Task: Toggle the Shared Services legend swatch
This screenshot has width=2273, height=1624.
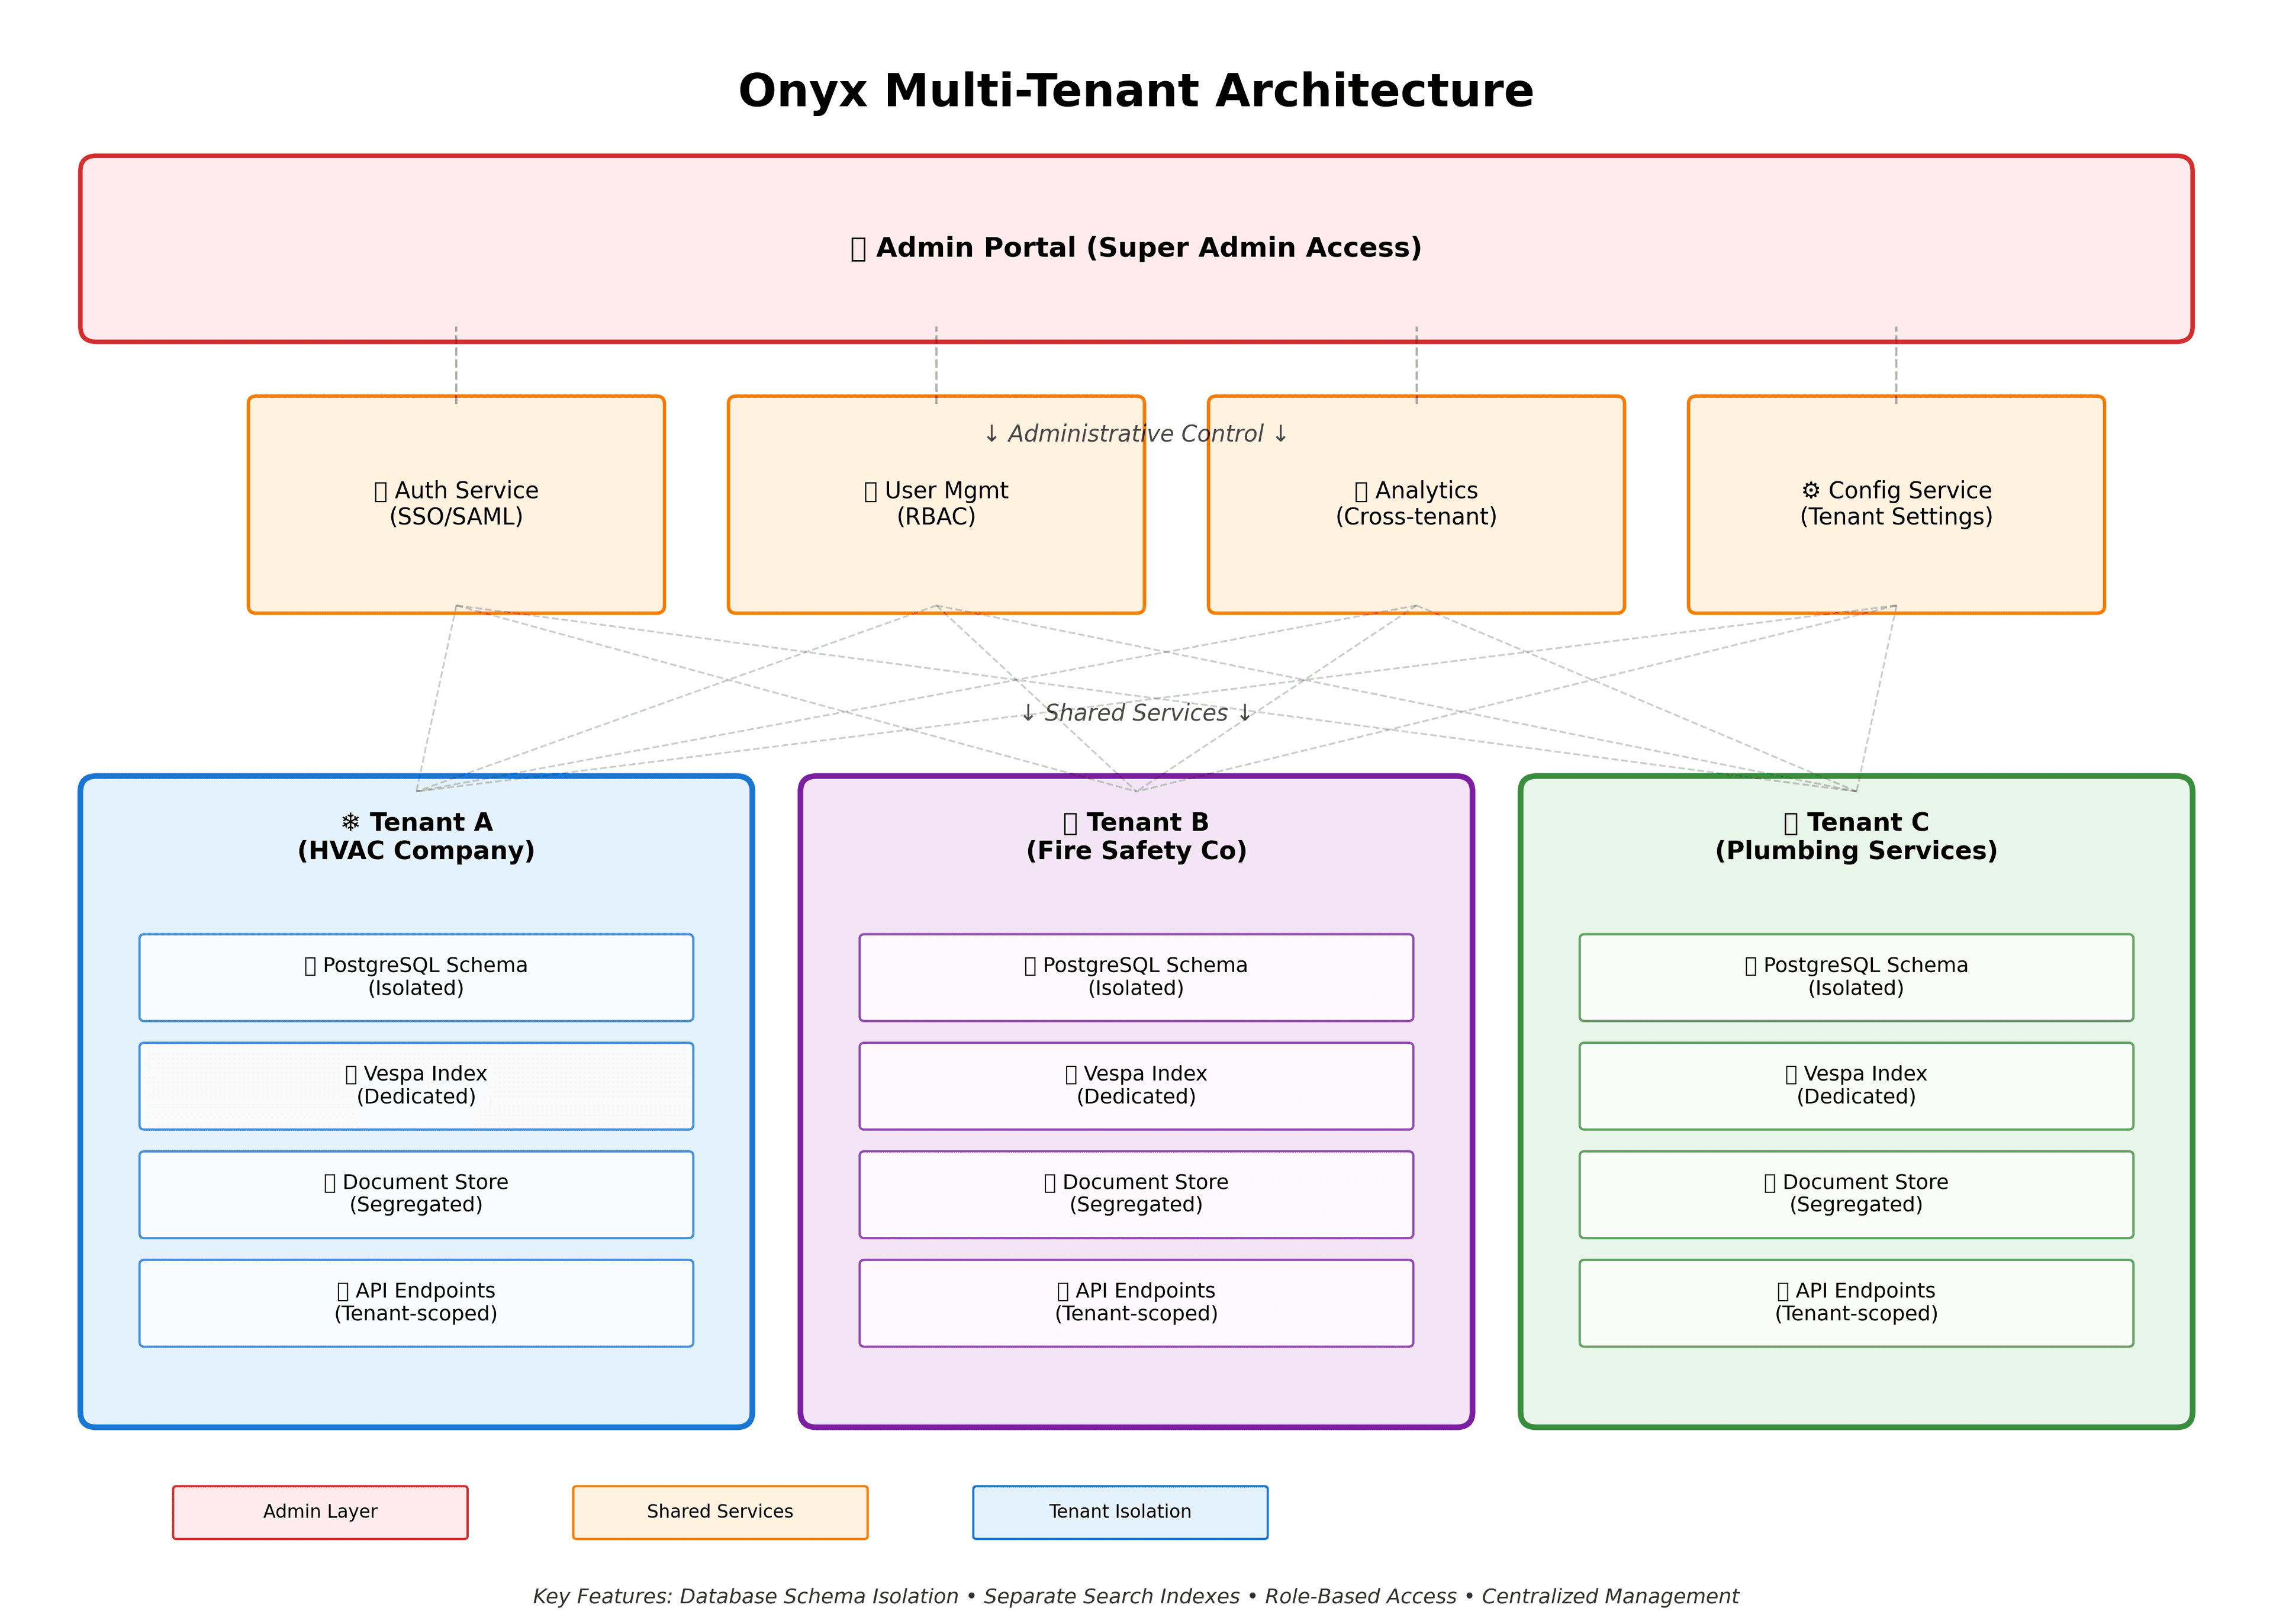Action: tap(720, 1512)
